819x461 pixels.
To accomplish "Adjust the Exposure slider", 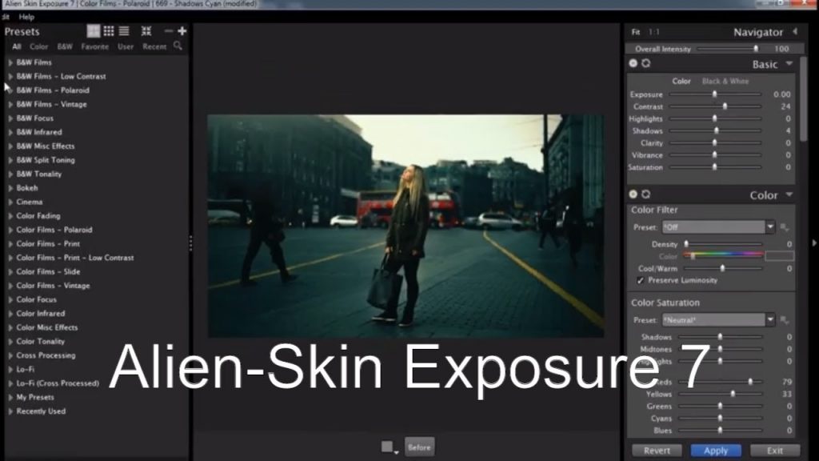I will pyautogui.click(x=715, y=94).
